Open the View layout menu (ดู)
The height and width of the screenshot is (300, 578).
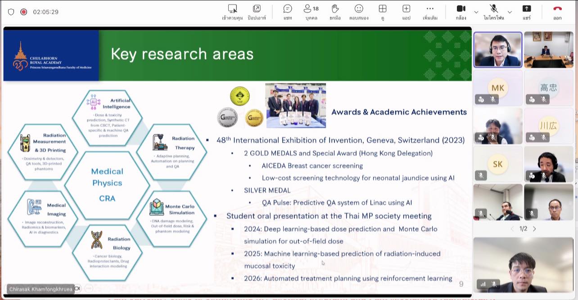point(383,12)
